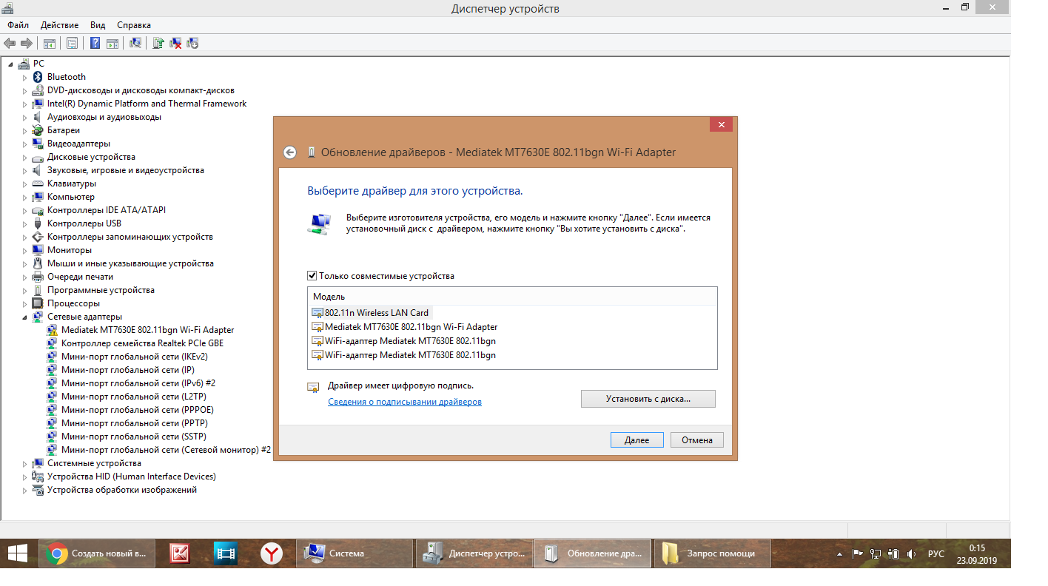Click the Disable device icon with down arrow
The height and width of the screenshot is (586, 1048).
[x=193, y=44]
